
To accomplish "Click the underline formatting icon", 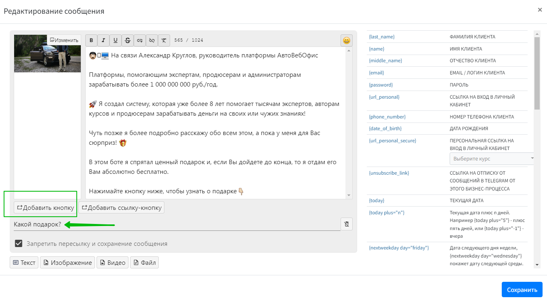I will pyautogui.click(x=116, y=40).
